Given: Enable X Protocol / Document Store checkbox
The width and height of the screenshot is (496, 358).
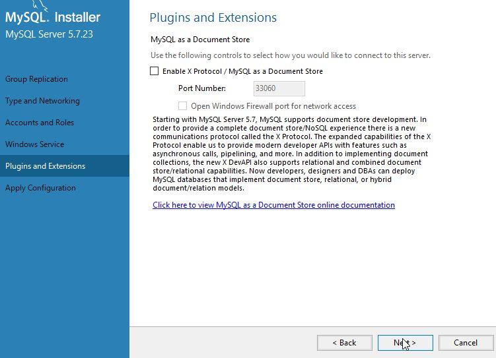Looking at the screenshot, I should point(154,71).
